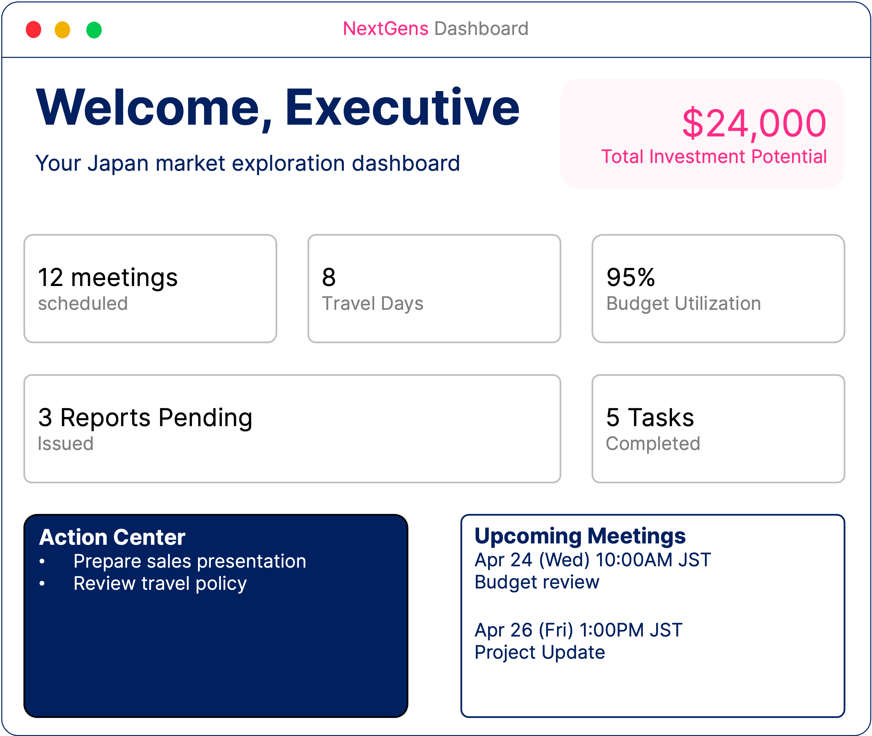Viewport: 872px width, 736px height.
Task: Click the Welcome, Executive heading
Action: pyautogui.click(x=277, y=108)
